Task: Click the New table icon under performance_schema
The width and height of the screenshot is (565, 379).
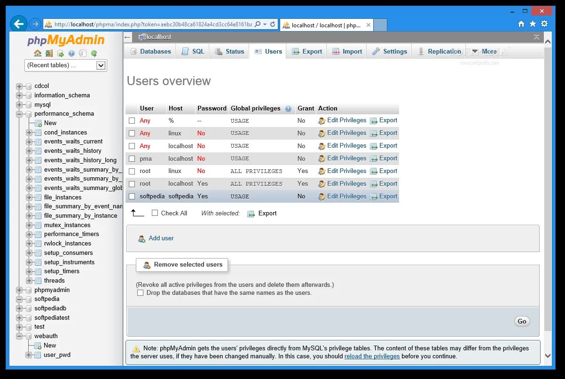Action: (38, 123)
